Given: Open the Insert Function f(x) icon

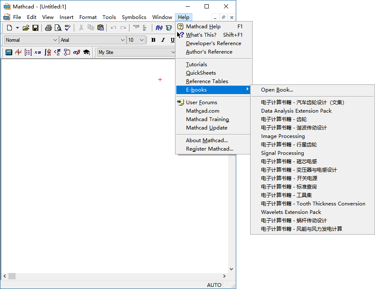Looking at the screenshot, I should click(159, 28).
